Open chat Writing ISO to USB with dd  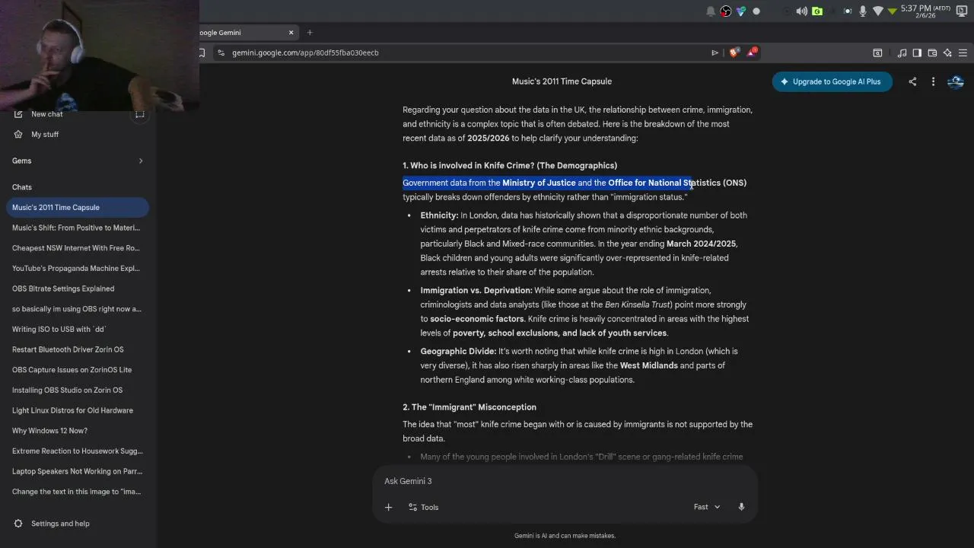[x=77, y=329]
